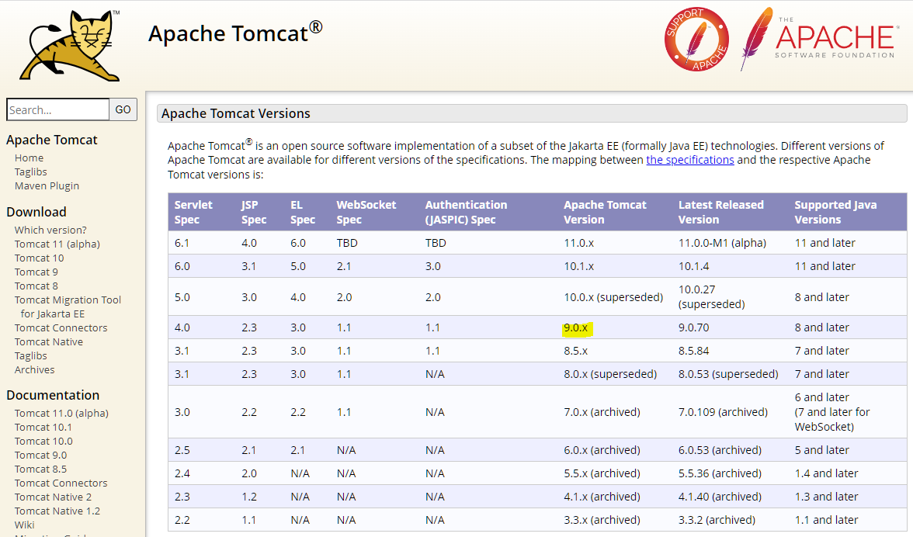Open the Wiki link

25,525
